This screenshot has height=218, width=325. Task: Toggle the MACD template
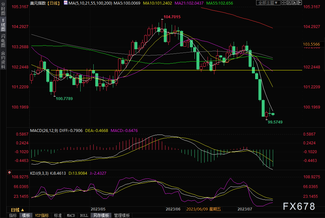pyautogui.click(x=71, y=215)
